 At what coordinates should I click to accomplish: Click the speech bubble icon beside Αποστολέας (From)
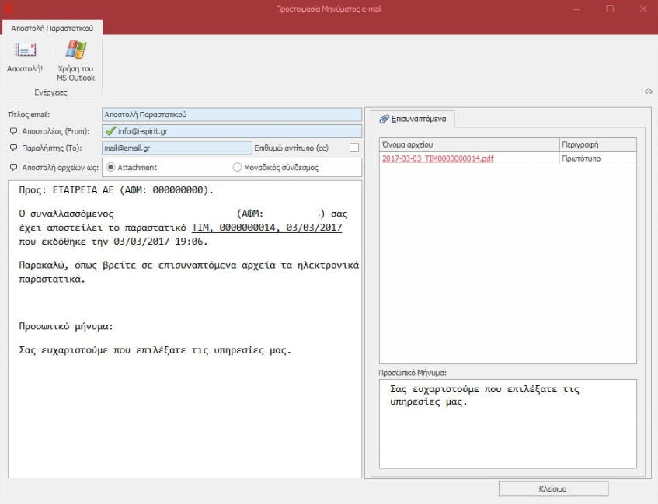coord(14,131)
